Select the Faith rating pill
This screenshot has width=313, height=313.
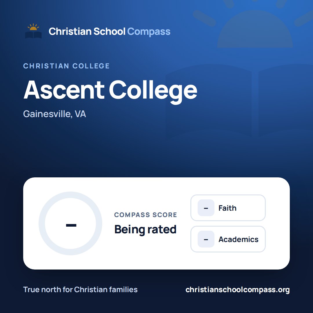click(228, 208)
